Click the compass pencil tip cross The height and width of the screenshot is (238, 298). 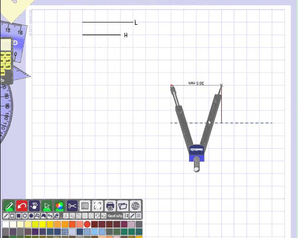coord(222,85)
